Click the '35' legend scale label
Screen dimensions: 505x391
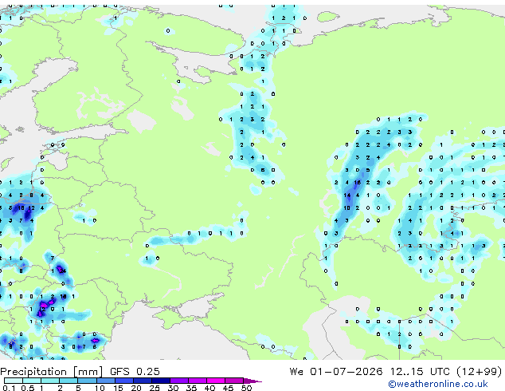[x=191, y=388]
